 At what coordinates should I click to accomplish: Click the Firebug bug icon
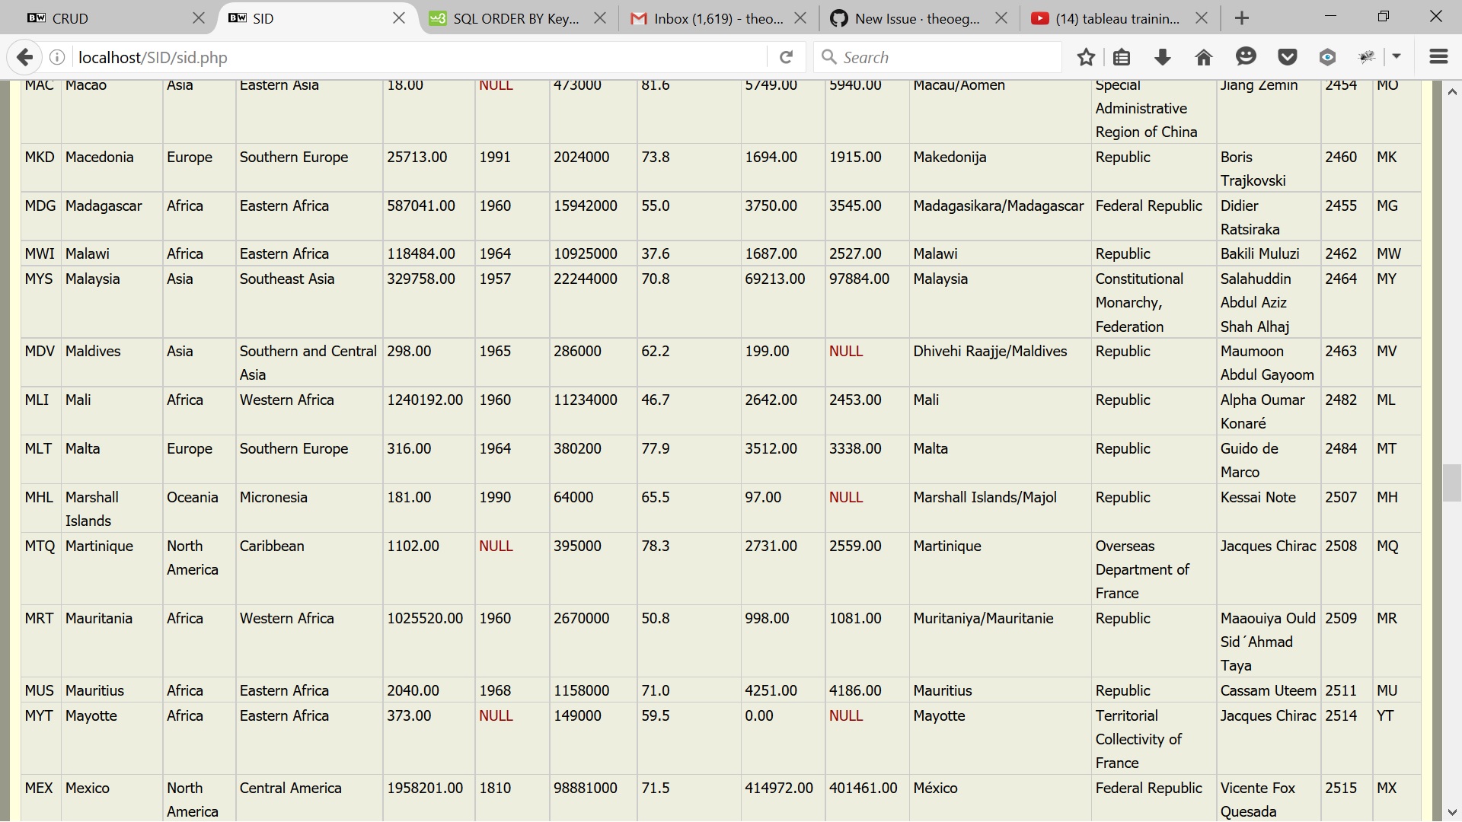pos(1367,57)
